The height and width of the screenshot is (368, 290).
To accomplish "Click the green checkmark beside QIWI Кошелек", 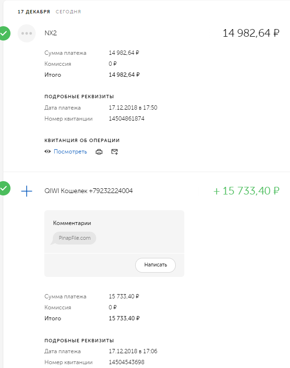I will pyautogui.click(x=4, y=188).
